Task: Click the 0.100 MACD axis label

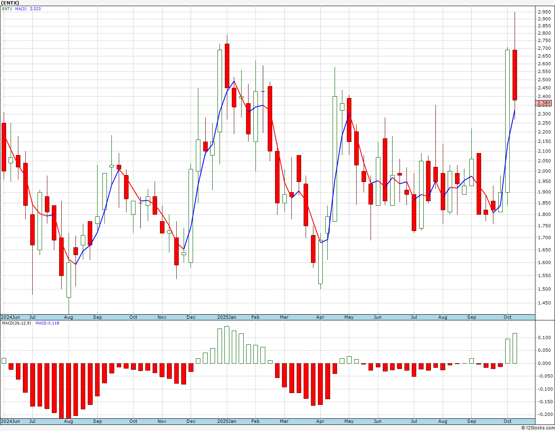Action: tap(544, 338)
